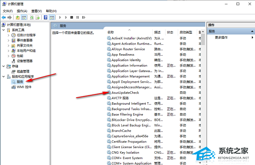The image size is (255, 165).
Task: Click the blue Help toolbar icon
Action: click(x=46, y=18)
